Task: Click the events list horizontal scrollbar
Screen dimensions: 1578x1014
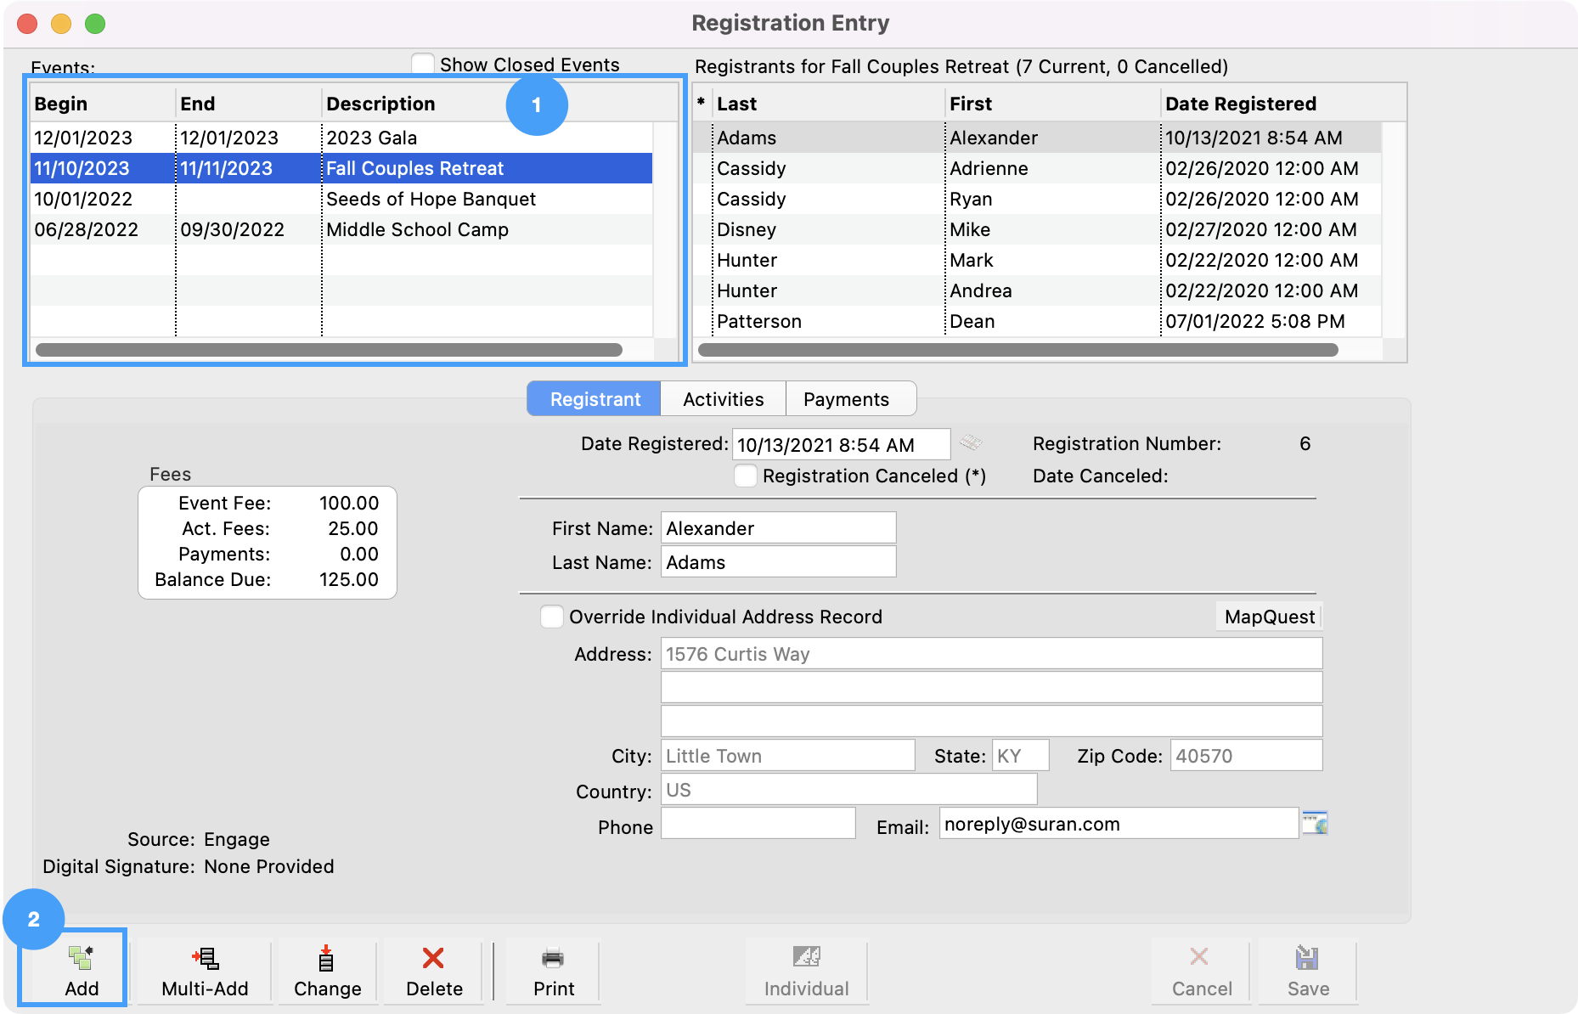Action: pyautogui.click(x=329, y=350)
